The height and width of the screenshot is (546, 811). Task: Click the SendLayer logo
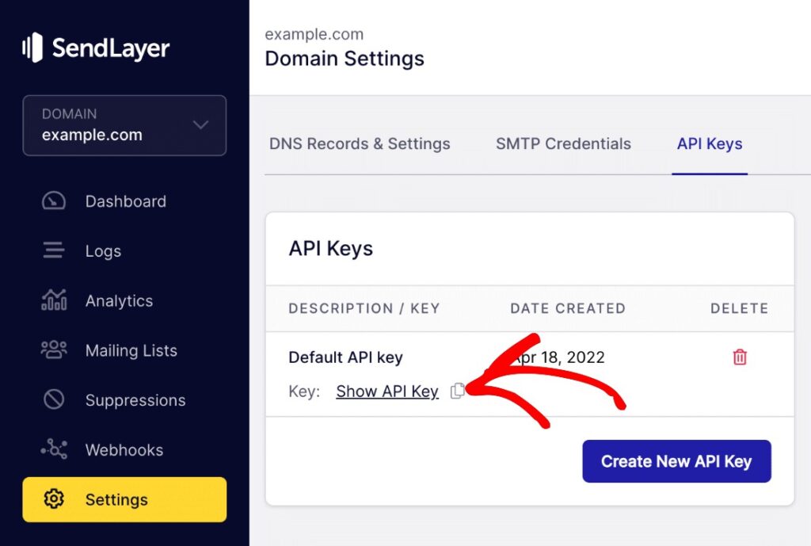[95, 48]
